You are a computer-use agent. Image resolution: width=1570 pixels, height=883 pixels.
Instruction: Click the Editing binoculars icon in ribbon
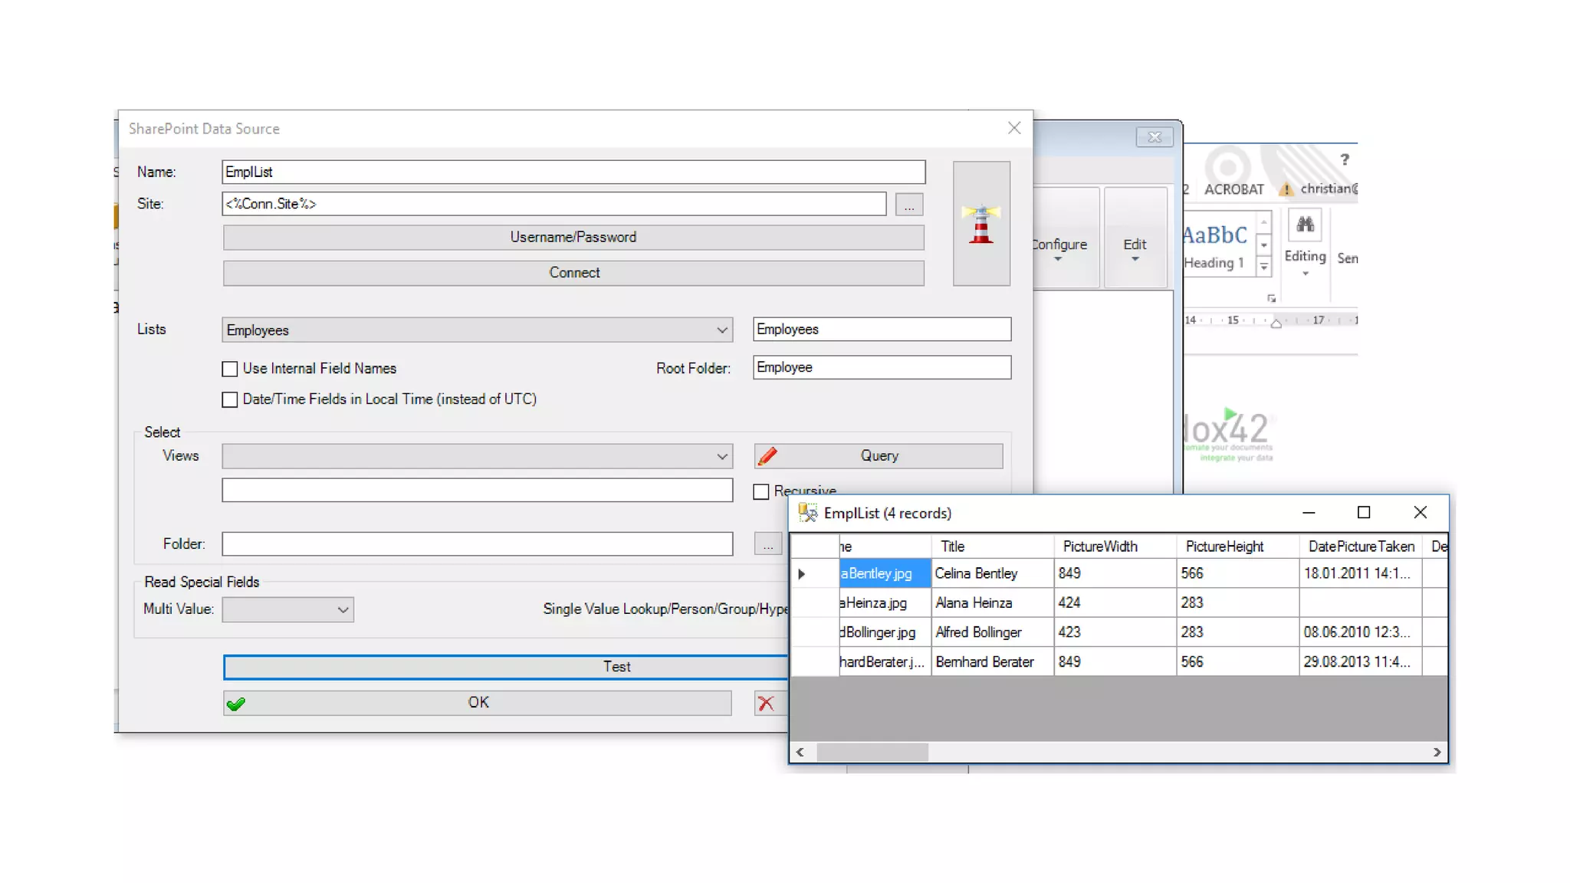coord(1305,225)
